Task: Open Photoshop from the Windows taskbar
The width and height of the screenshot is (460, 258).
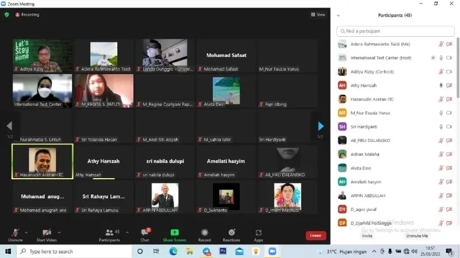Action: 223,251
